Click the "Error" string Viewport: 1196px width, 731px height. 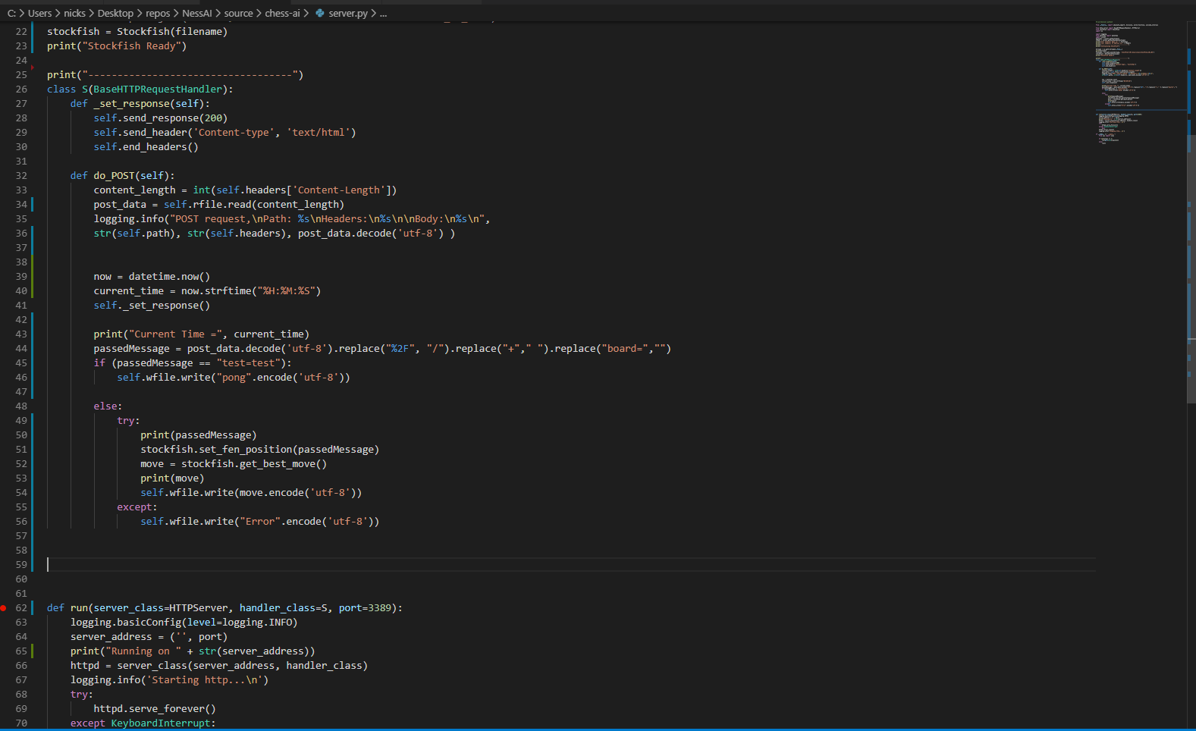[260, 522]
